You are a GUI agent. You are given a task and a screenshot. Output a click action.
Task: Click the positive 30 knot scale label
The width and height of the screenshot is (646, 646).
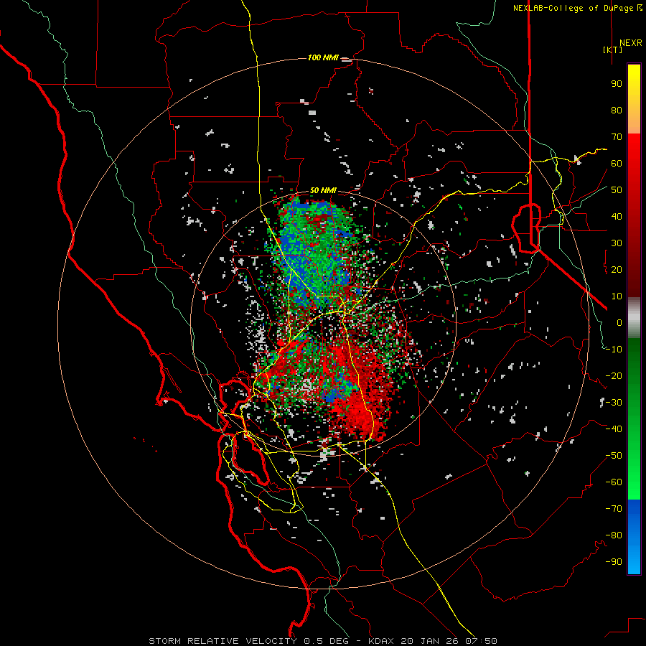point(617,243)
